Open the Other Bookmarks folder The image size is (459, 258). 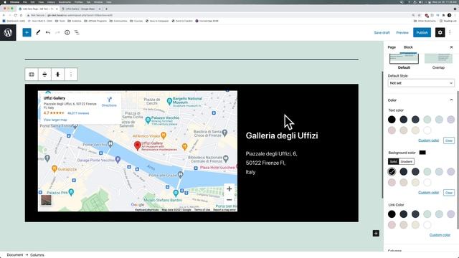[425, 21]
